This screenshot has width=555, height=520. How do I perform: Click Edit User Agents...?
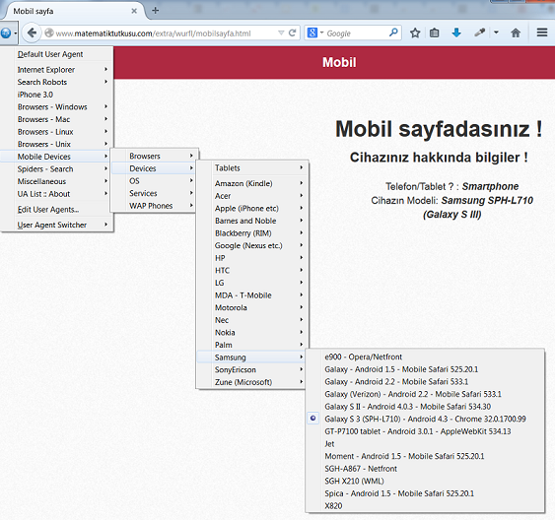click(57, 209)
